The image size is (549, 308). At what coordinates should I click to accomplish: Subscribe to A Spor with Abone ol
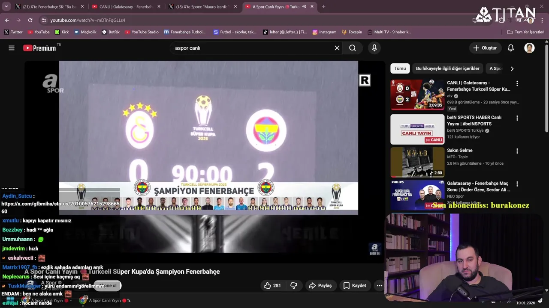[x=108, y=285]
